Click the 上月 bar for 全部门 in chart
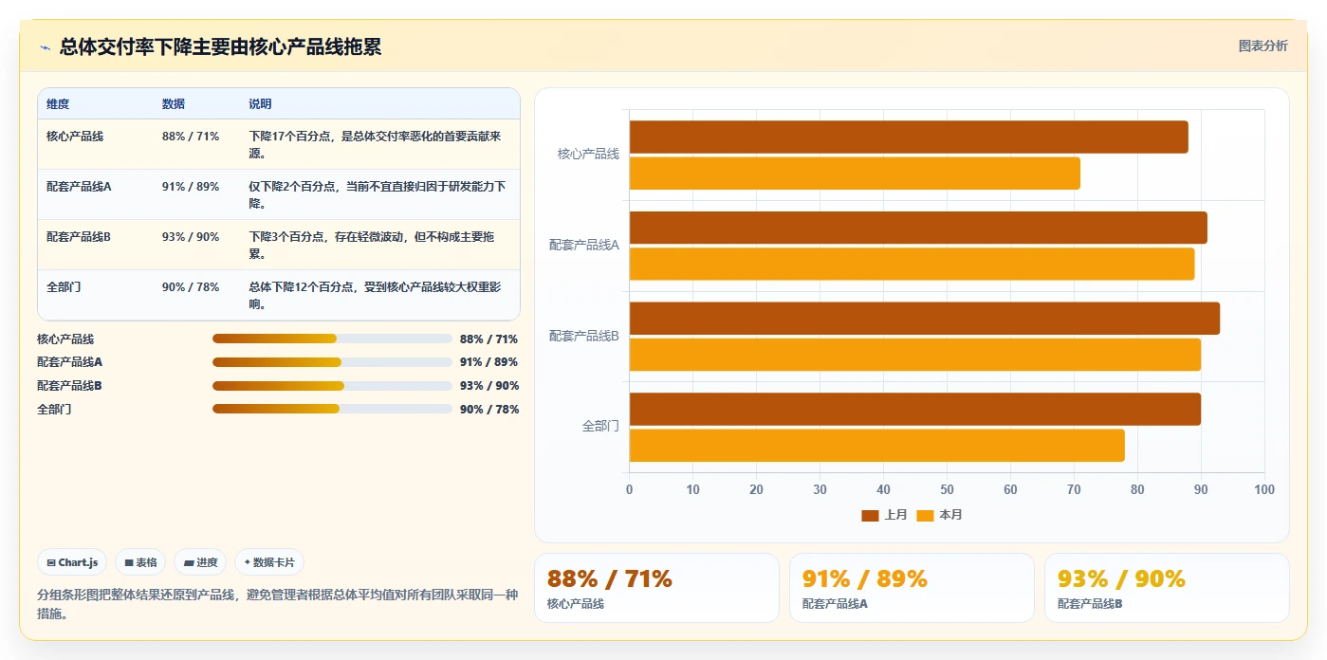The image size is (1327, 660). 915,409
